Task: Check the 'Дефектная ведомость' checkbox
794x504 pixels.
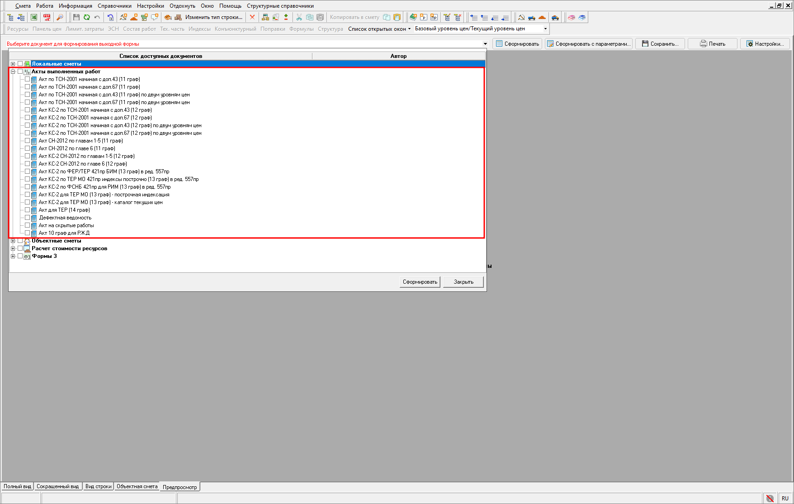Action: click(28, 218)
